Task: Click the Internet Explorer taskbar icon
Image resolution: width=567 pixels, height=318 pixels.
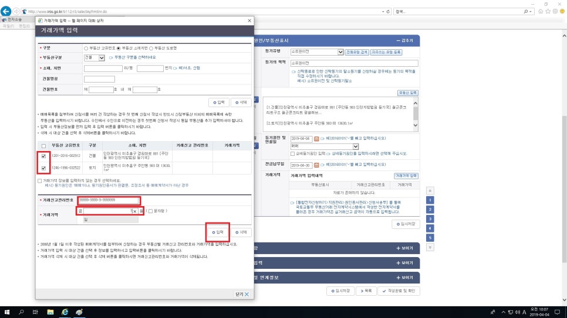Action: click(x=65, y=312)
